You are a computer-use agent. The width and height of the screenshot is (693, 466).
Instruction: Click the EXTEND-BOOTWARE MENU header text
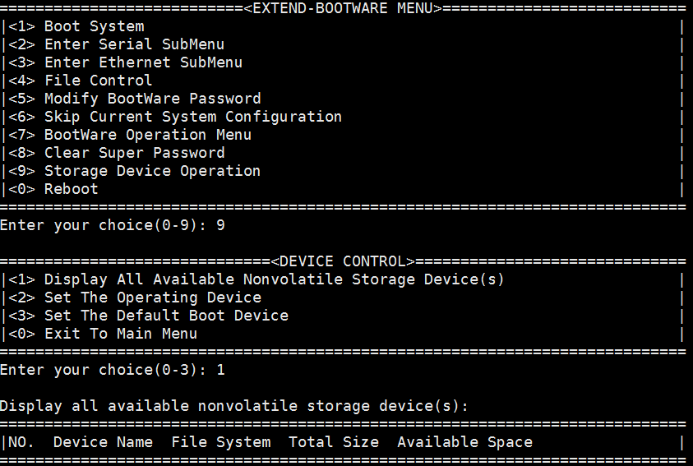click(x=343, y=8)
